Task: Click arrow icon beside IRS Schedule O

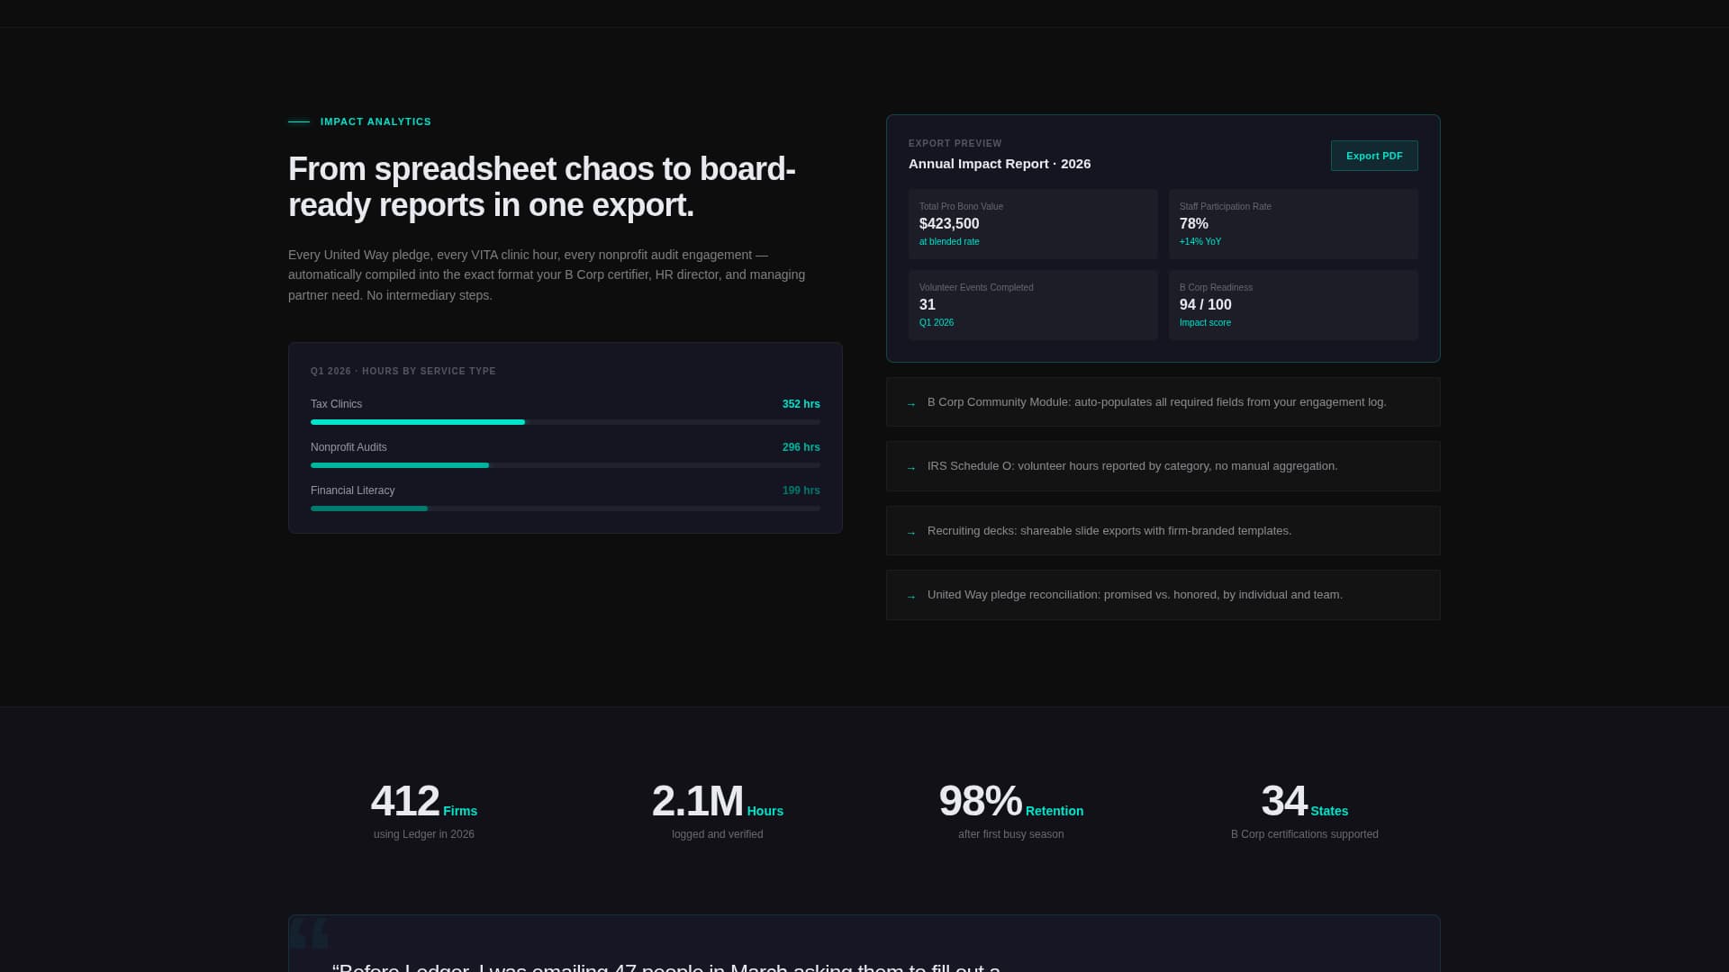Action: 910,468
